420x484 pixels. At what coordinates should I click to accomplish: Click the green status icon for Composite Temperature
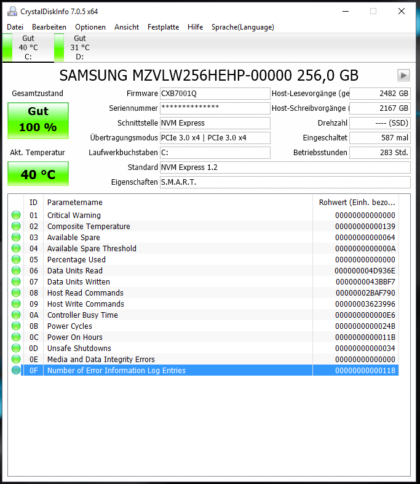[x=16, y=226]
